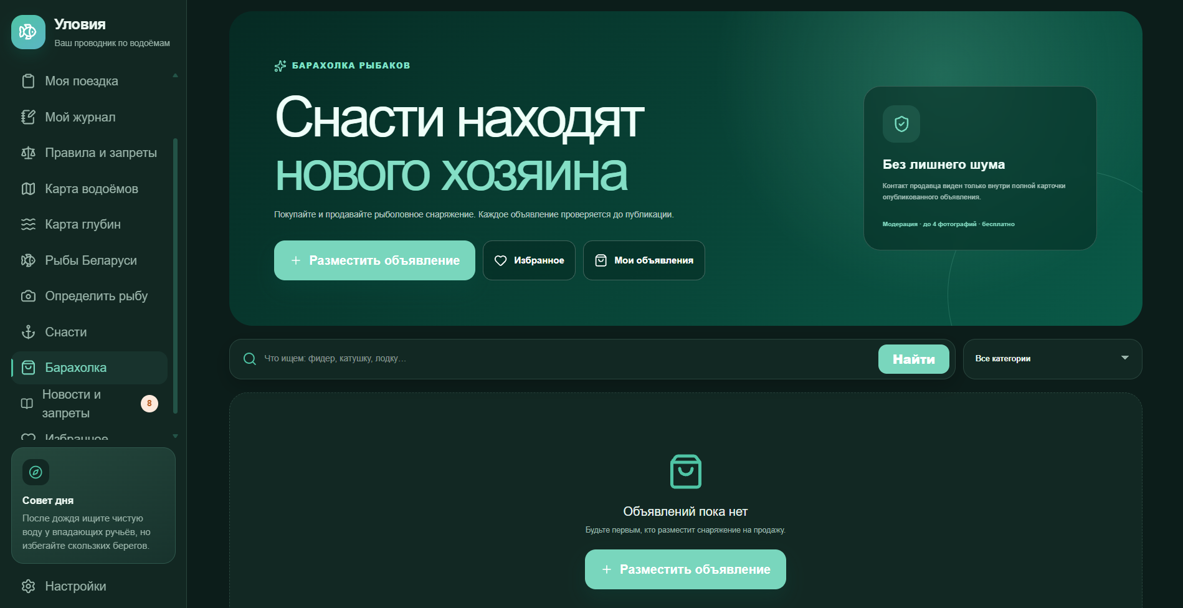The width and height of the screenshot is (1183, 608).
Task: Click the compass icon in Совет дня card
Action: click(x=36, y=472)
